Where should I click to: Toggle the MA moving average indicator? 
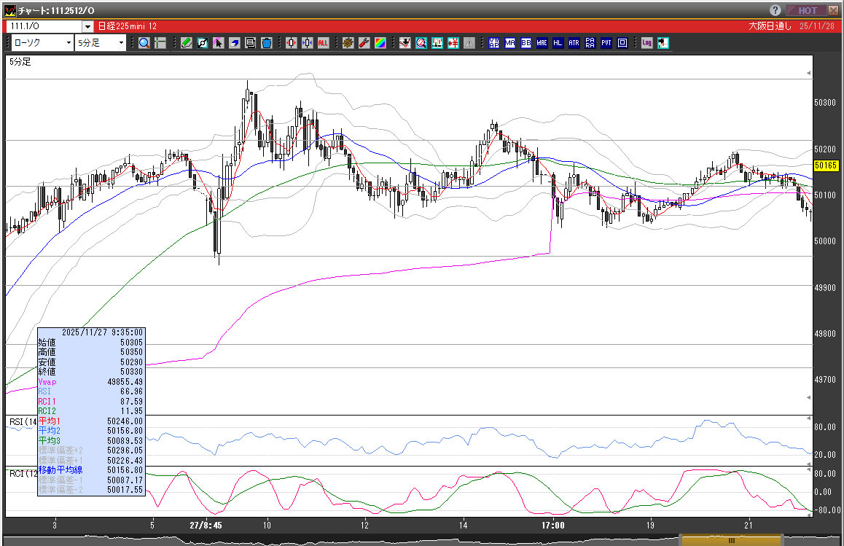(x=509, y=43)
